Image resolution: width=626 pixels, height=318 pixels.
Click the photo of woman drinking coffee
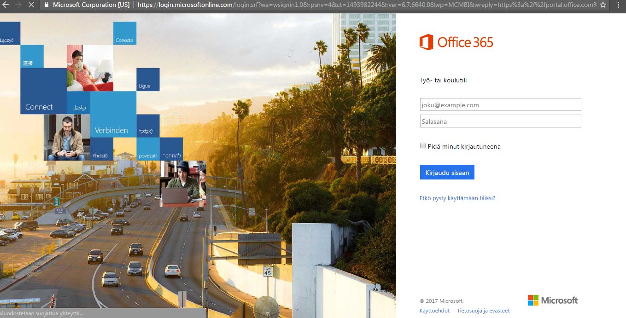pyautogui.click(x=90, y=68)
